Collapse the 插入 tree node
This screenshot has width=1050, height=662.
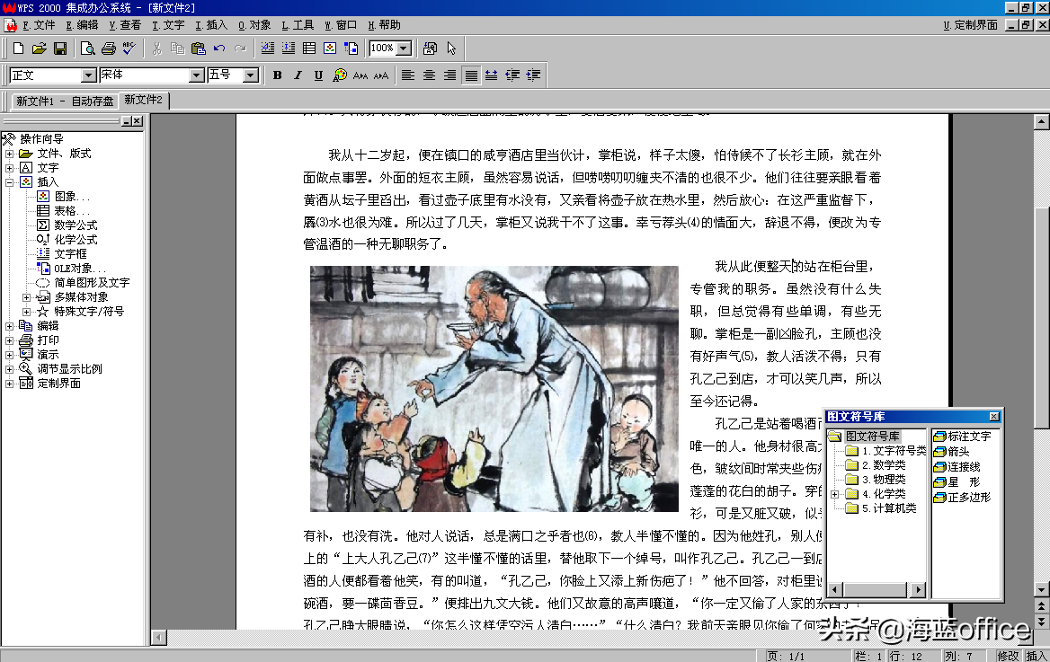click(9, 182)
